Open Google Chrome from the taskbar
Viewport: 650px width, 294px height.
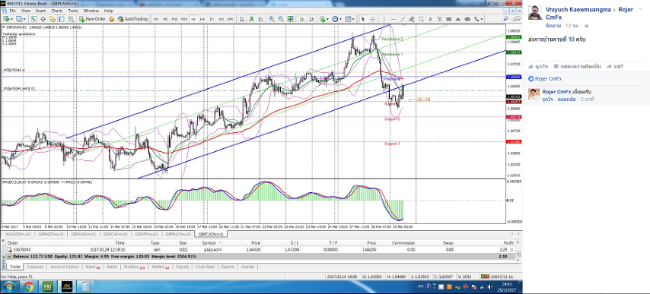[x=29, y=287]
